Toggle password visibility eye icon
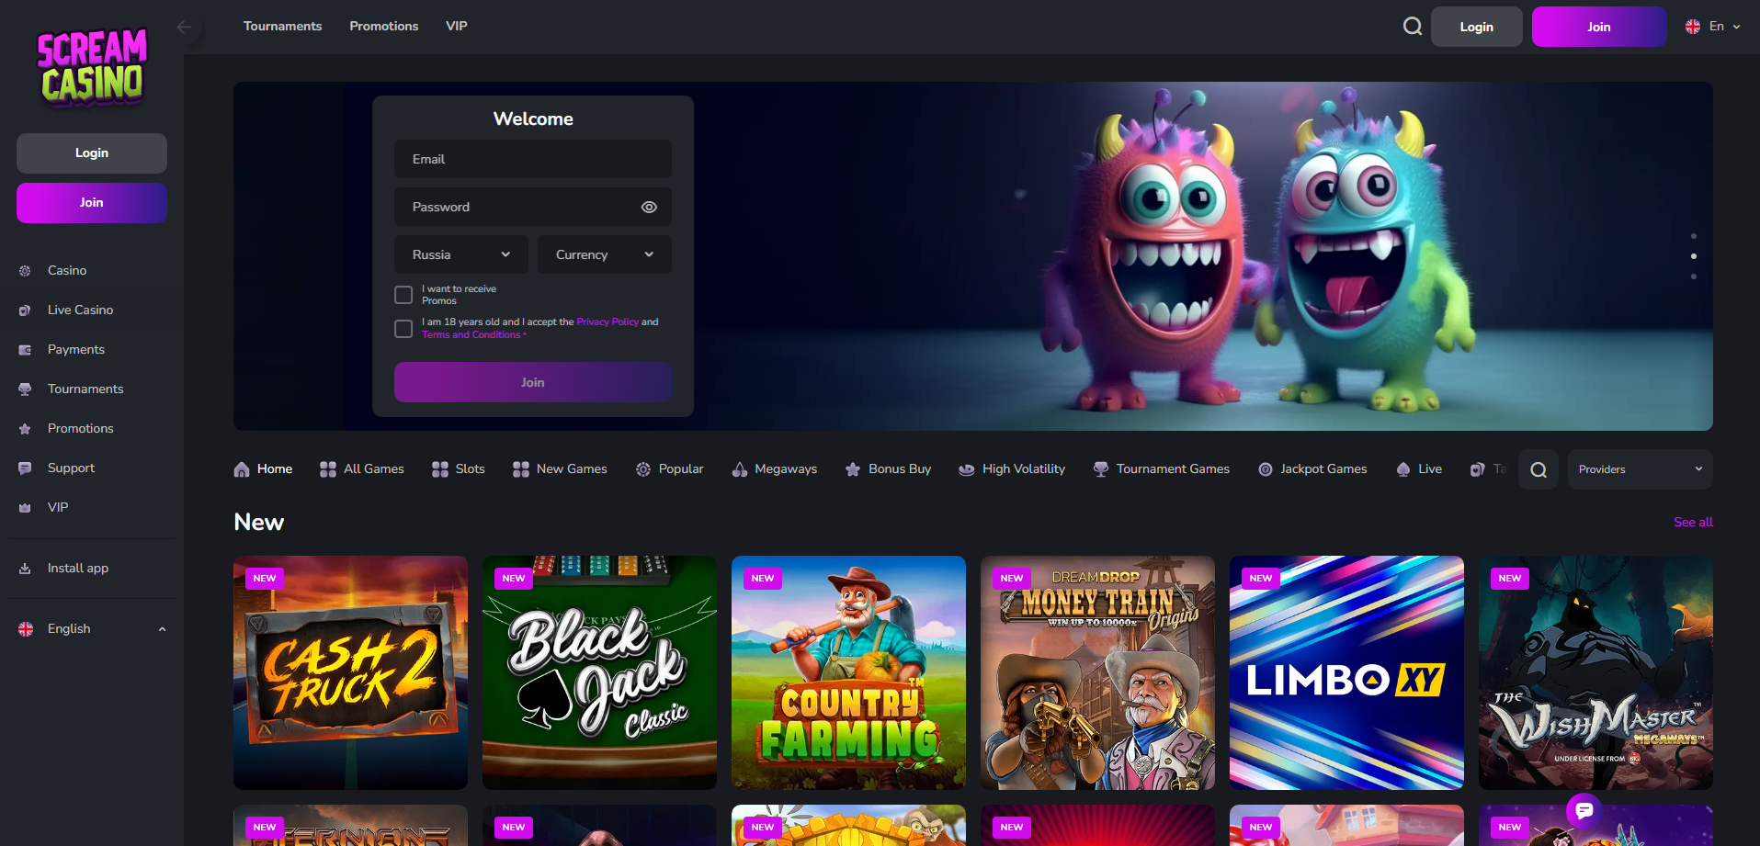The image size is (1760, 846). [649, 208]
